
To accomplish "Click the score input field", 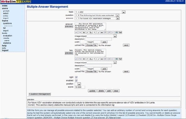I will click(80, 87).
